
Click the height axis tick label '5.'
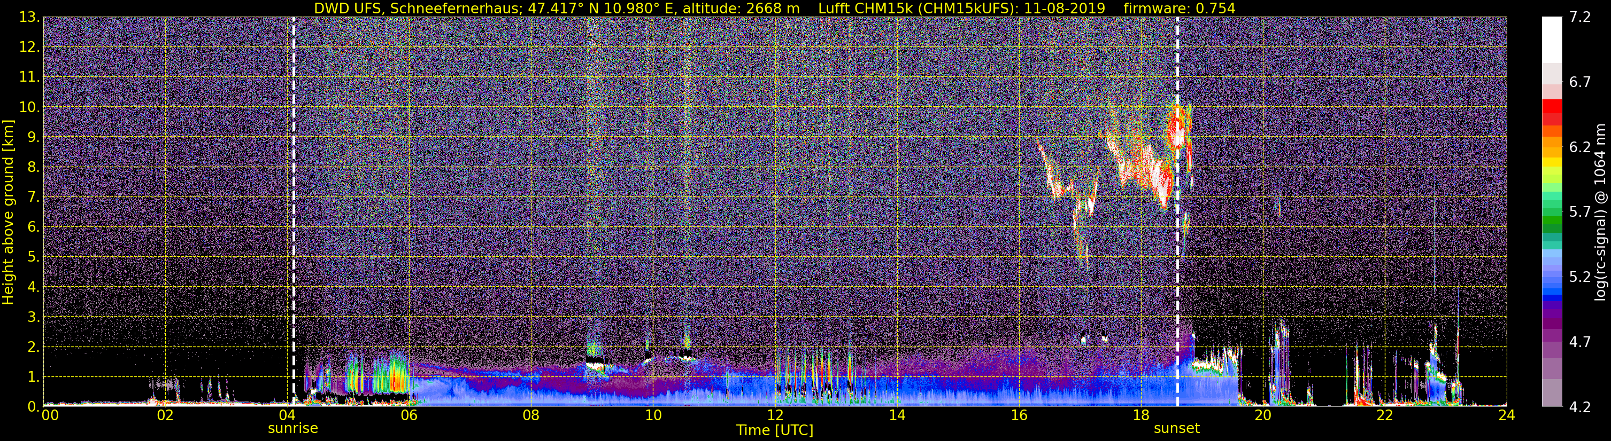[x=33, y=257]
